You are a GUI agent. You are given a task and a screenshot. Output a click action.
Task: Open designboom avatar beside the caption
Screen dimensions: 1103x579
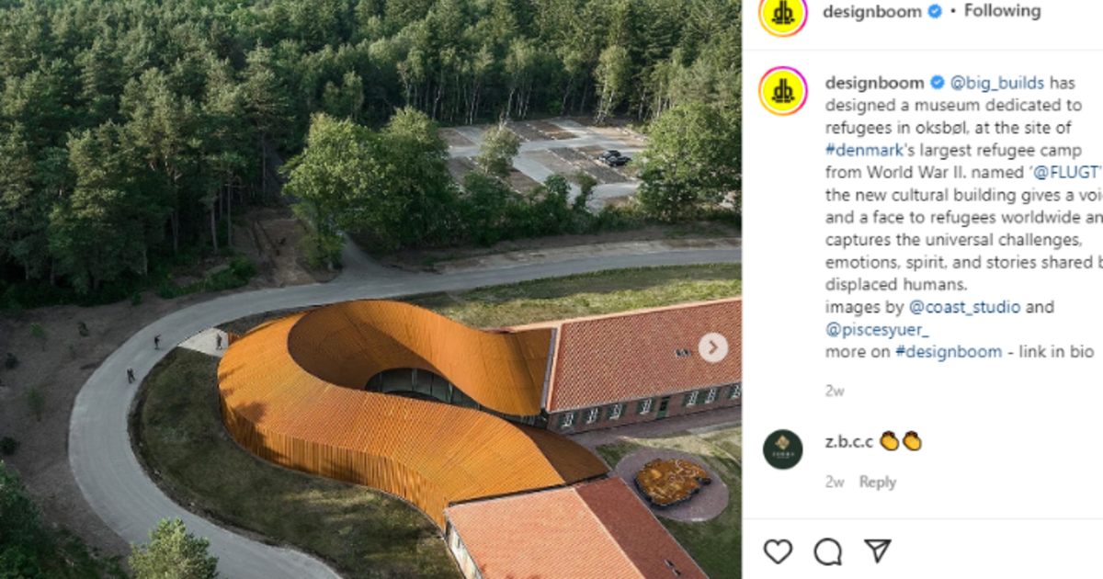783,90
